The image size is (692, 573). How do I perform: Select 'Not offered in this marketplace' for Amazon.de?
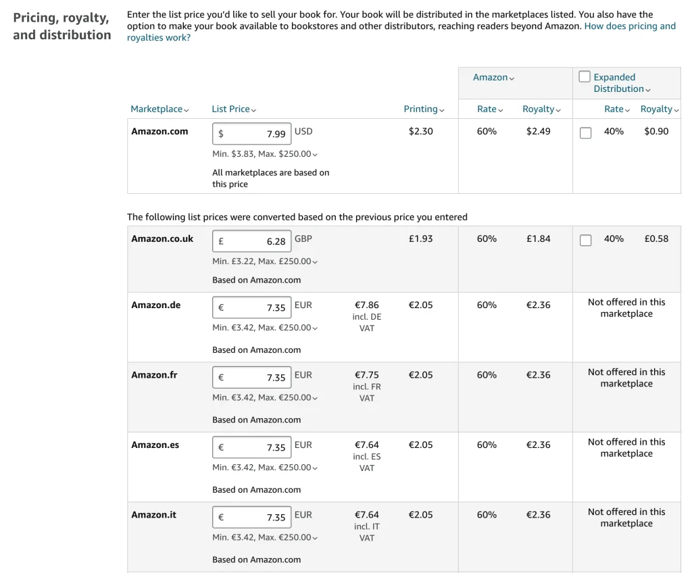(626, 307)
